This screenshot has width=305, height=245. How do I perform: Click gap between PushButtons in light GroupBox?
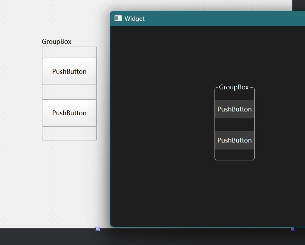coord(69,92)
